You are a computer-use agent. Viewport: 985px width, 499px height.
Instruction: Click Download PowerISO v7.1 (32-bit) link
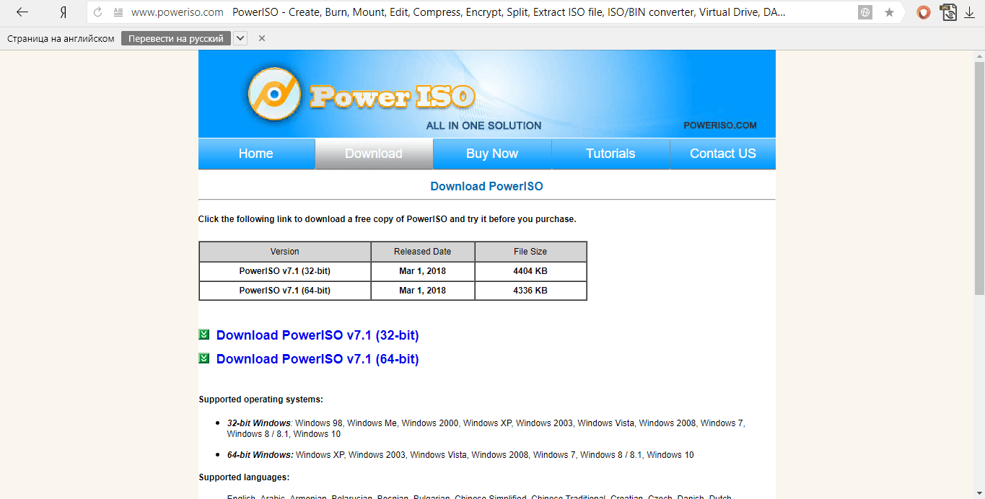point(318,335)
